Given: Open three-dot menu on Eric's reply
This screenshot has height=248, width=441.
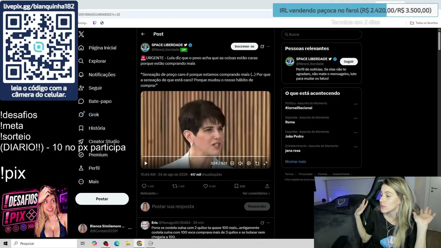Looking at the screenshot, I should pos(268,223).
